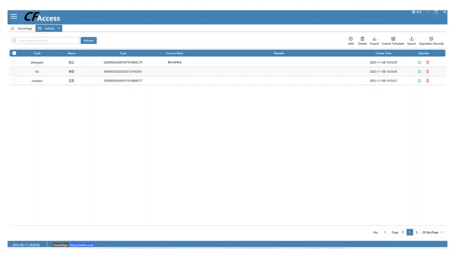This screenshot has width=454, height=256.
Task: Open the Import Template icon
Action: click(x=393, y=39)
